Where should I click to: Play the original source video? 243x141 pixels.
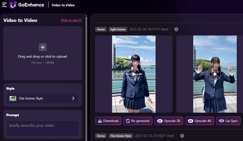[x=215, y=74]
